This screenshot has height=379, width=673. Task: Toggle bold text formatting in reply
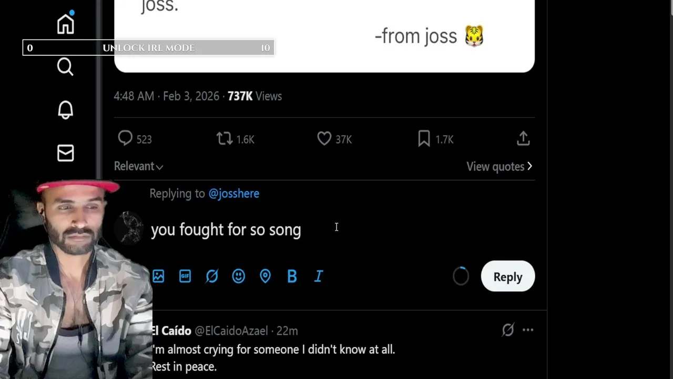point(292,276)
